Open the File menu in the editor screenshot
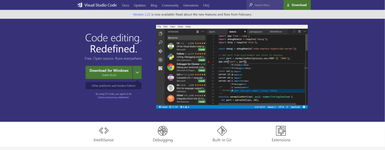This screenshot has width=385, height=150. click(x=159, y=27)
